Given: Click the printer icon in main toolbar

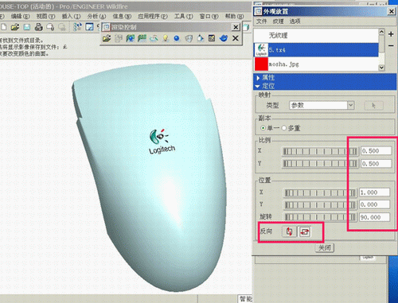Looking at the screenshot, I should pos(39,27).
